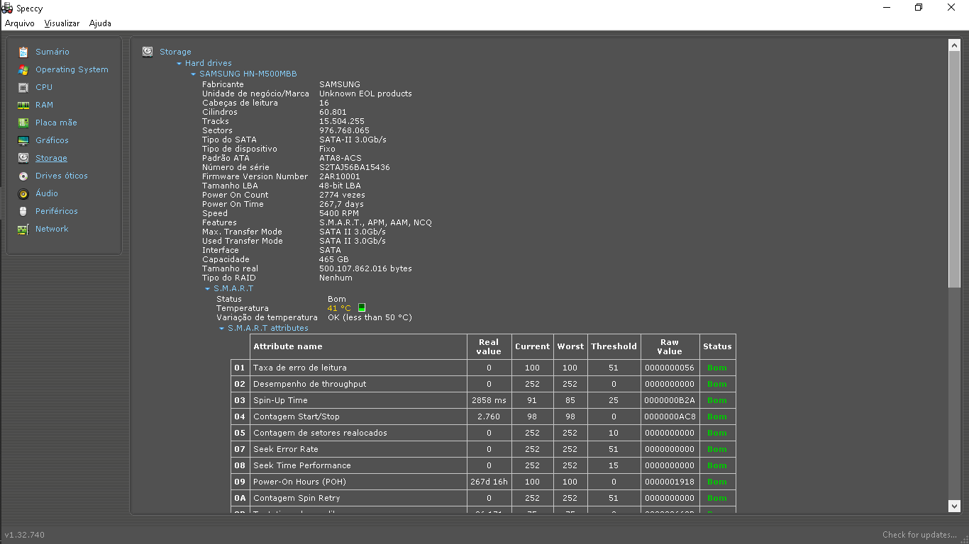Click the Placa mãe motherboard icon

[x=23, y=123]
